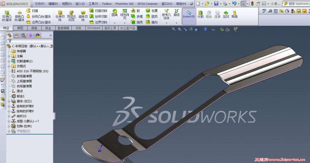Switch to the 钣金 sheet metal tab
The height and width of the screenshot is (163, 310).
pos(48,28)
